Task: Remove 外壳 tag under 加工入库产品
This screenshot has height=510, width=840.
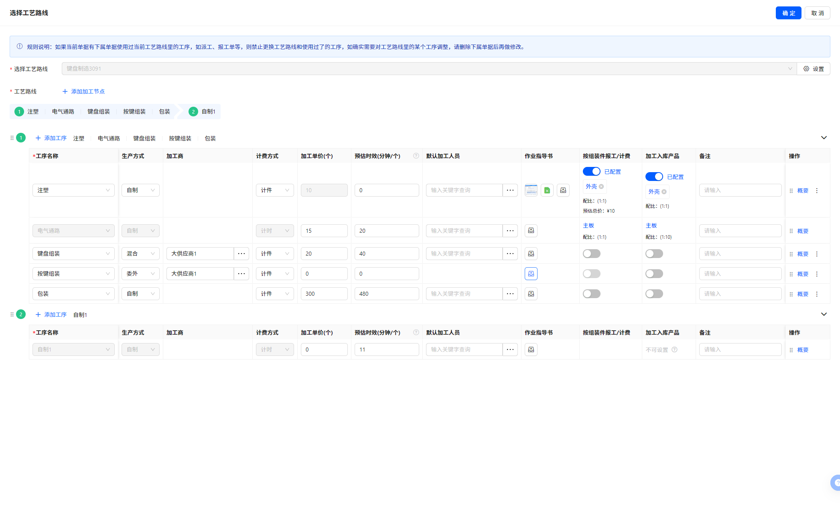Action: 664,192
